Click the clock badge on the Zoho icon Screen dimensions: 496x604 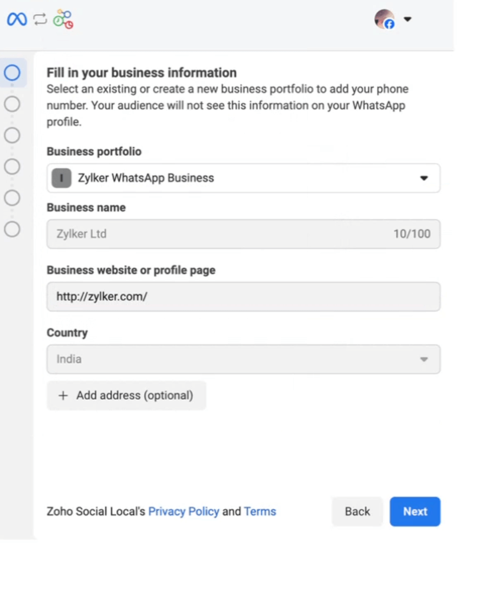coord(69,25)
